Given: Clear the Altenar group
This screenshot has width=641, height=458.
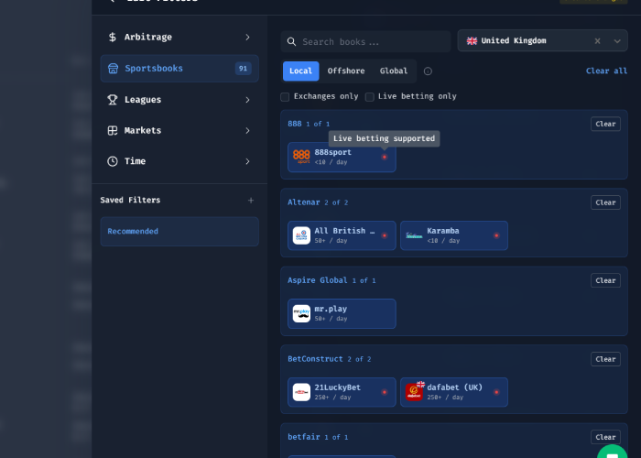Looking at the screenshot, I should pos(605,202).
